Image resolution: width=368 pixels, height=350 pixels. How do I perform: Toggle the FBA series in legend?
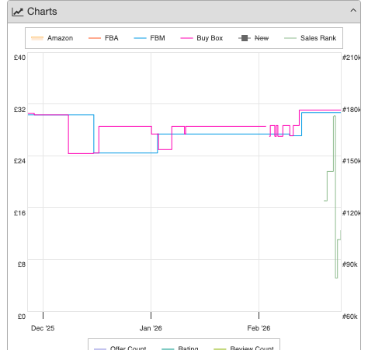(103, 38)
